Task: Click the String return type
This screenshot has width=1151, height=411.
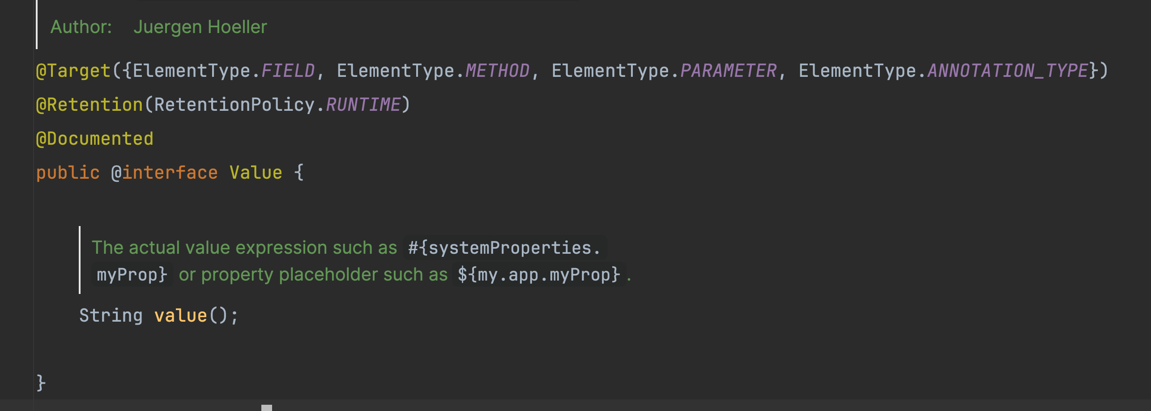Action: point(111,316)
